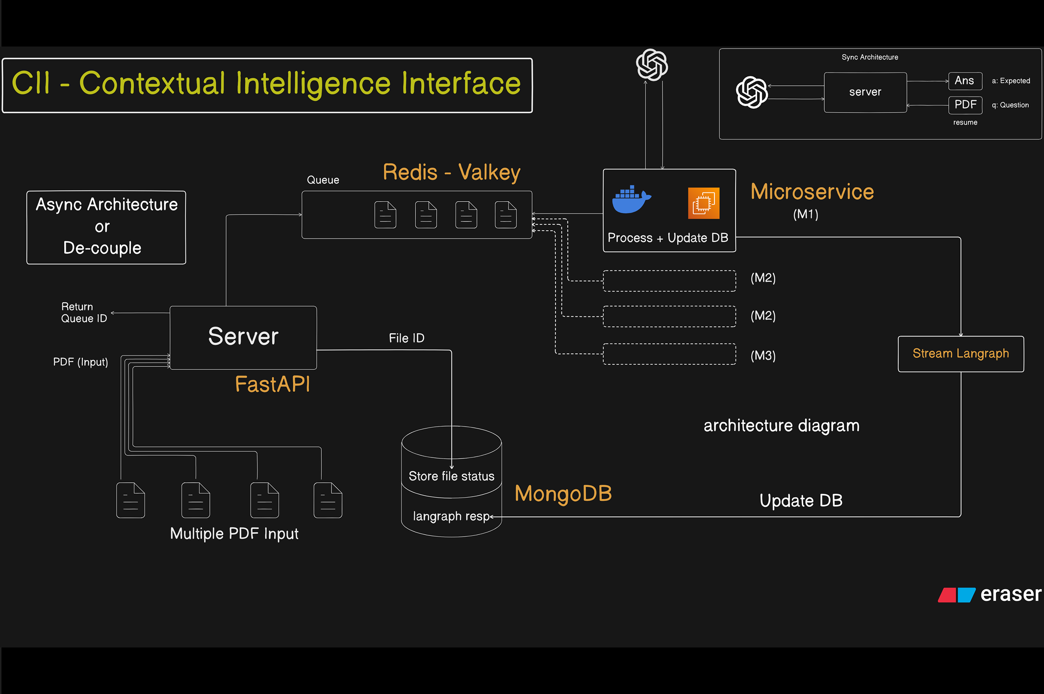Screen dimensions: 1044x694
Task: Select the Stream Langraph box
Action: click(x=961, y=354)
